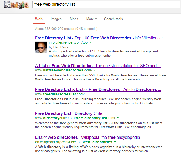Click the search query input box
This screenshot has width=181, height=155.
click(106, 4)
